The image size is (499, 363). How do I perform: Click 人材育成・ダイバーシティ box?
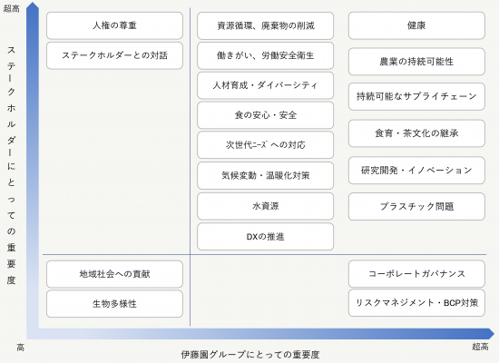click(x=266, y=85)
